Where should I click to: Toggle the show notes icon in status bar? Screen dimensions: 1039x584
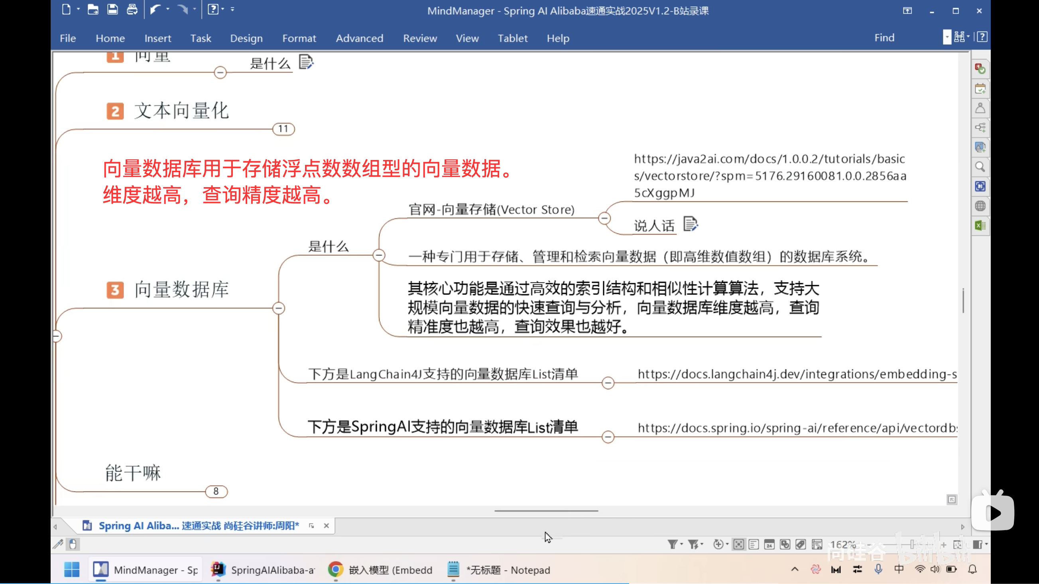pos(754,544)
